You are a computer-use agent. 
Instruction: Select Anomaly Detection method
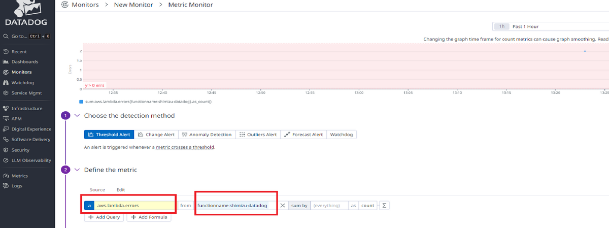[x=207, y=135]
